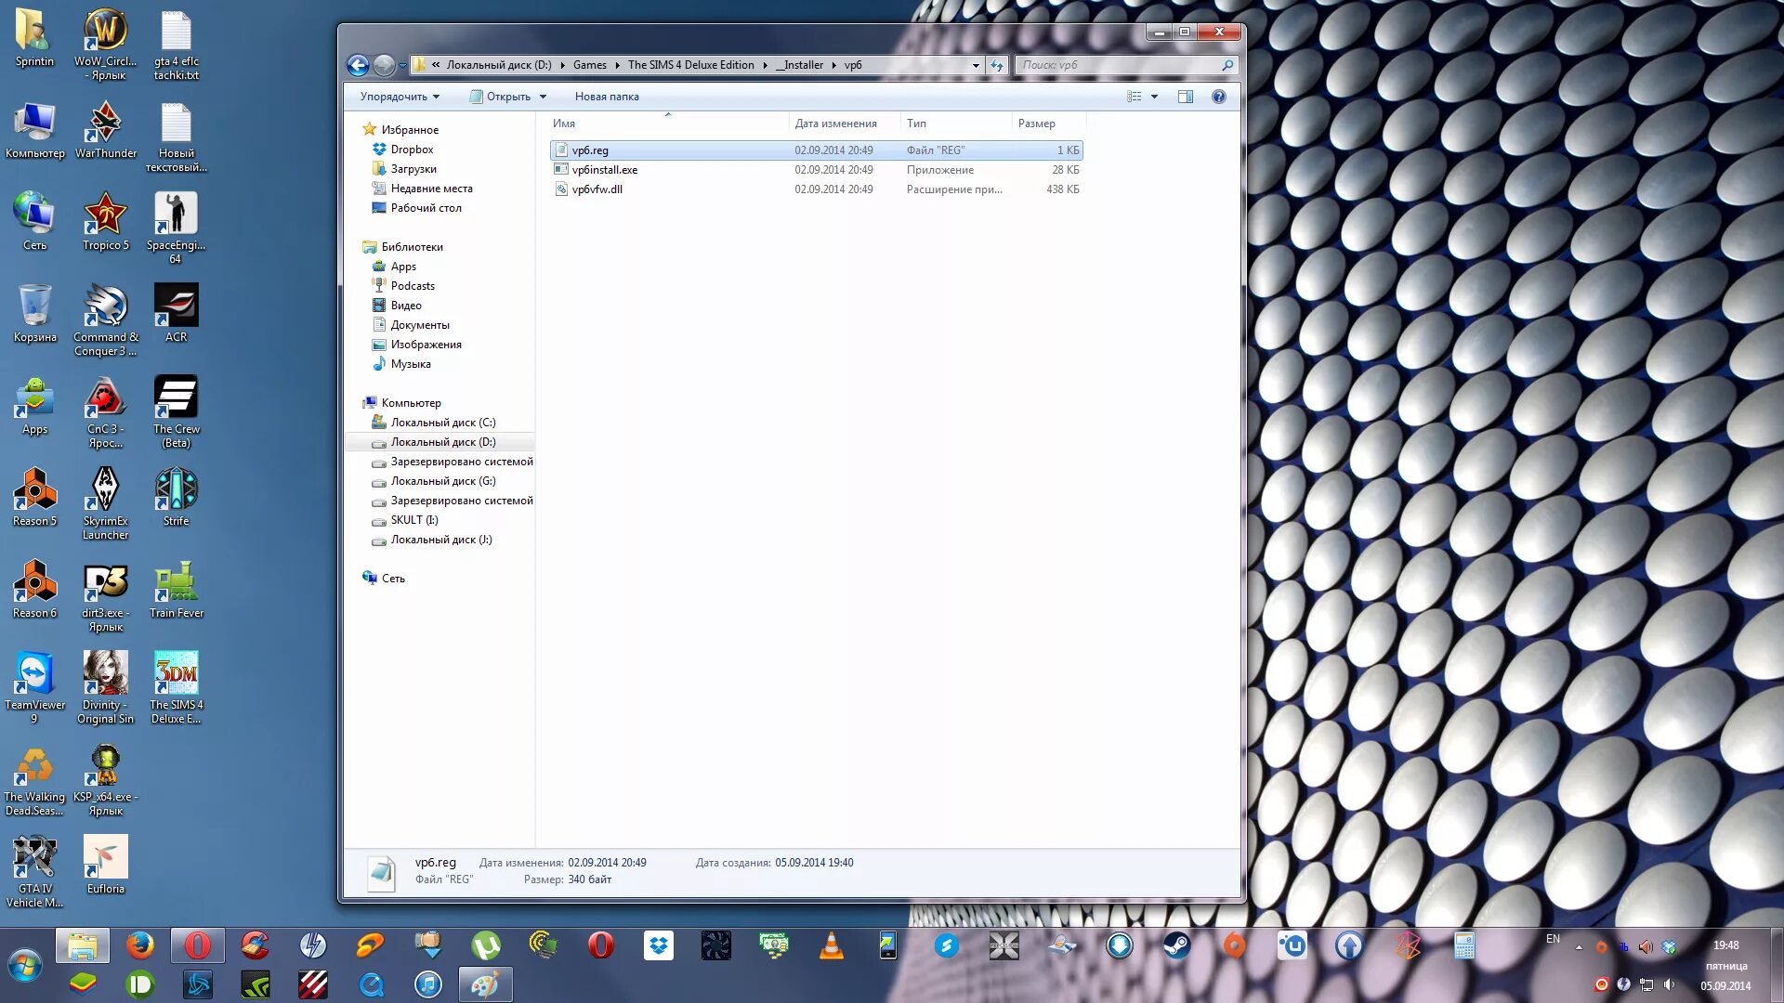Click the Back navigation arrow
The height and width of the screenshot is (1003, 1784).
coord(358,65)
